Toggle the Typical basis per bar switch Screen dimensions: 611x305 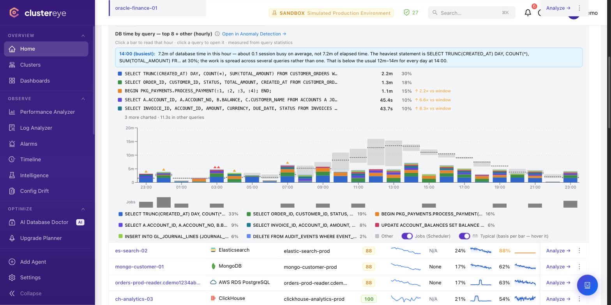pyautogui.click(x=464, y=236)
